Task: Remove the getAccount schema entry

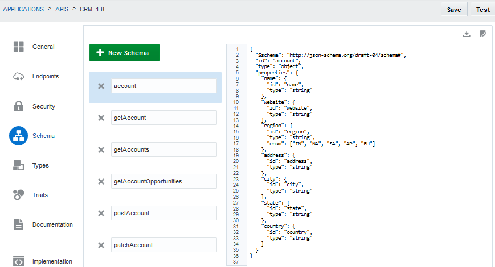Action: (101, 118)
